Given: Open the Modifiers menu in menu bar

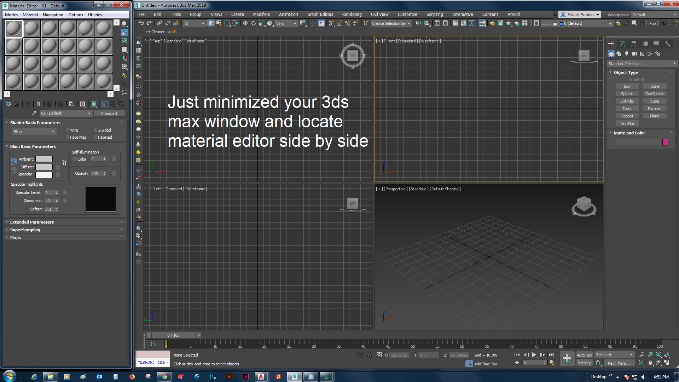Looking at the screenshot, I should tap(260, 14).
